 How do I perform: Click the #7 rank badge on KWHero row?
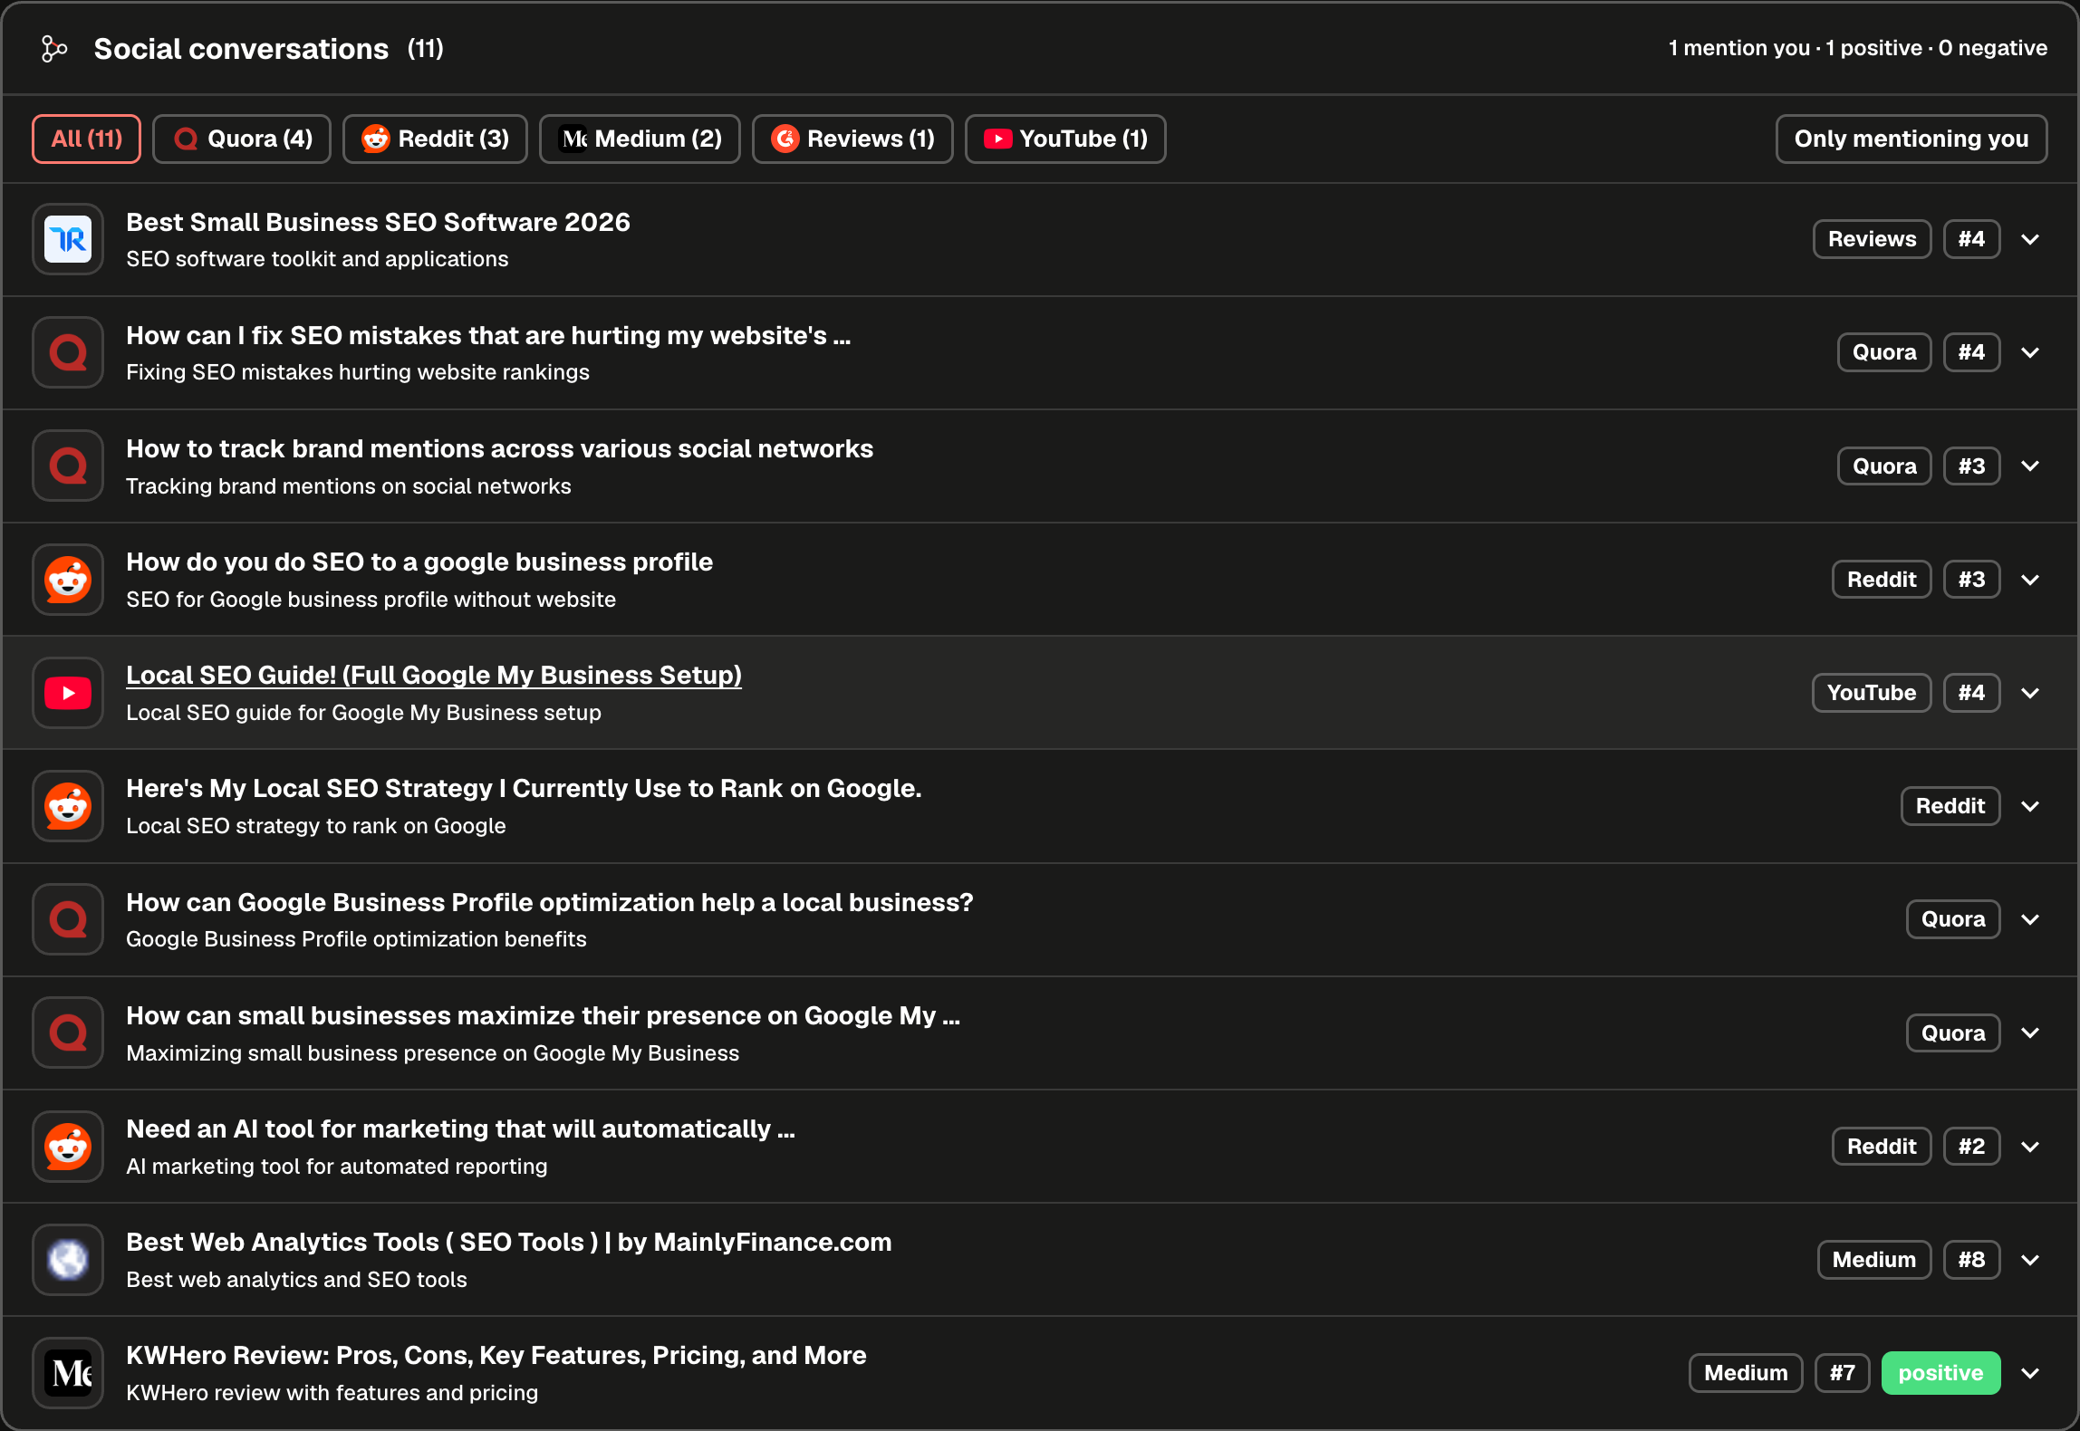pyautogui.click(x=1842, y=1373)
